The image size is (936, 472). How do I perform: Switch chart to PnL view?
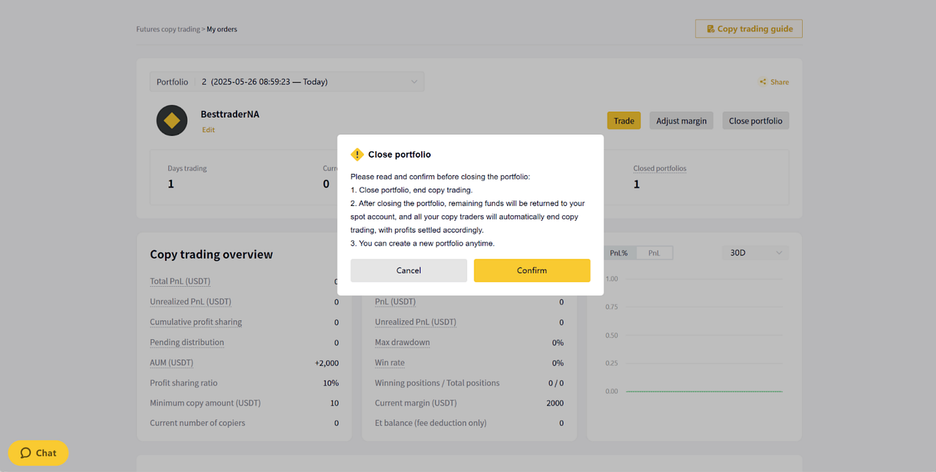click(x=654, y=253)
